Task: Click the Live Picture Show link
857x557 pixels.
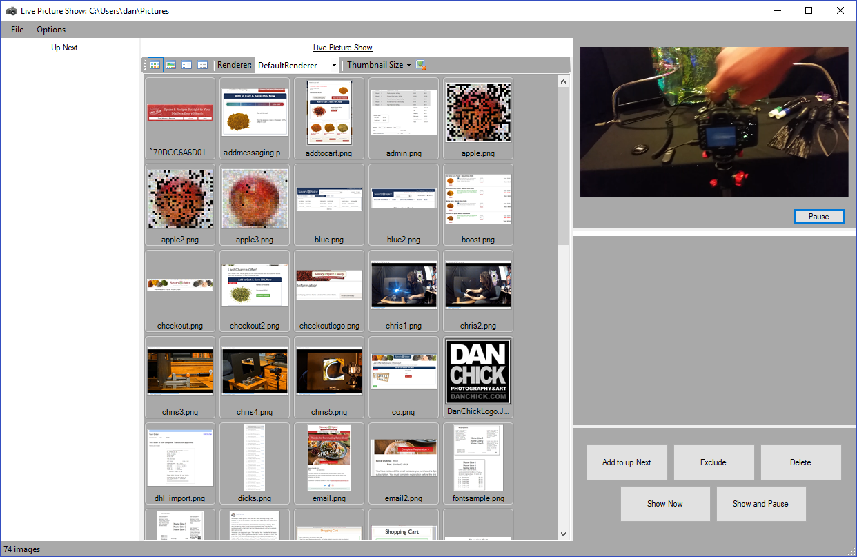Action: click(x=343, y=48)
